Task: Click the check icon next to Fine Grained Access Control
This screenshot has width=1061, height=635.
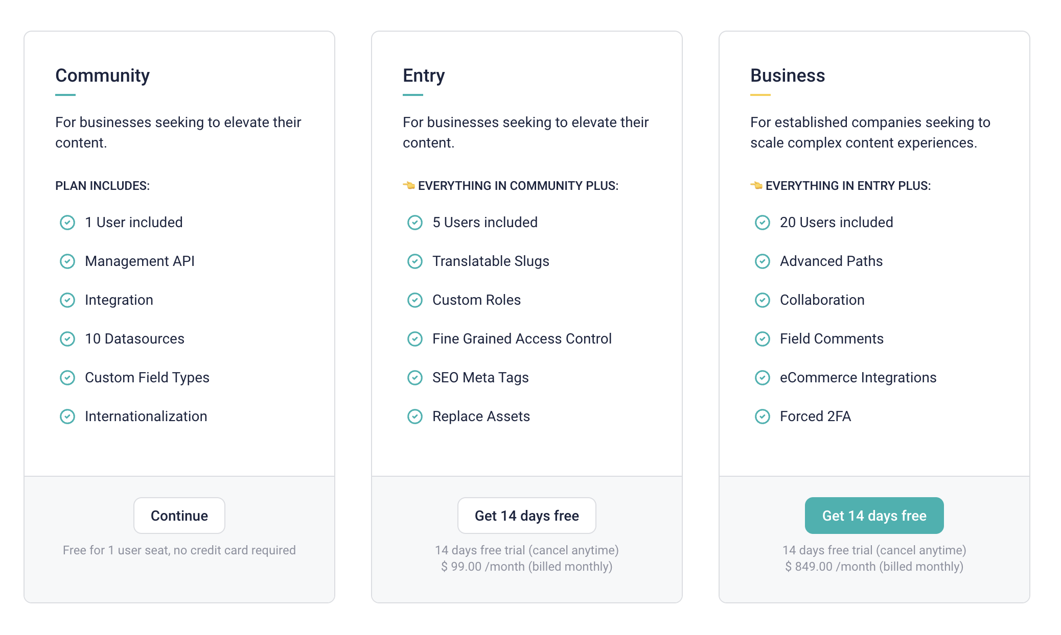Action: click(x=415, y=339)
